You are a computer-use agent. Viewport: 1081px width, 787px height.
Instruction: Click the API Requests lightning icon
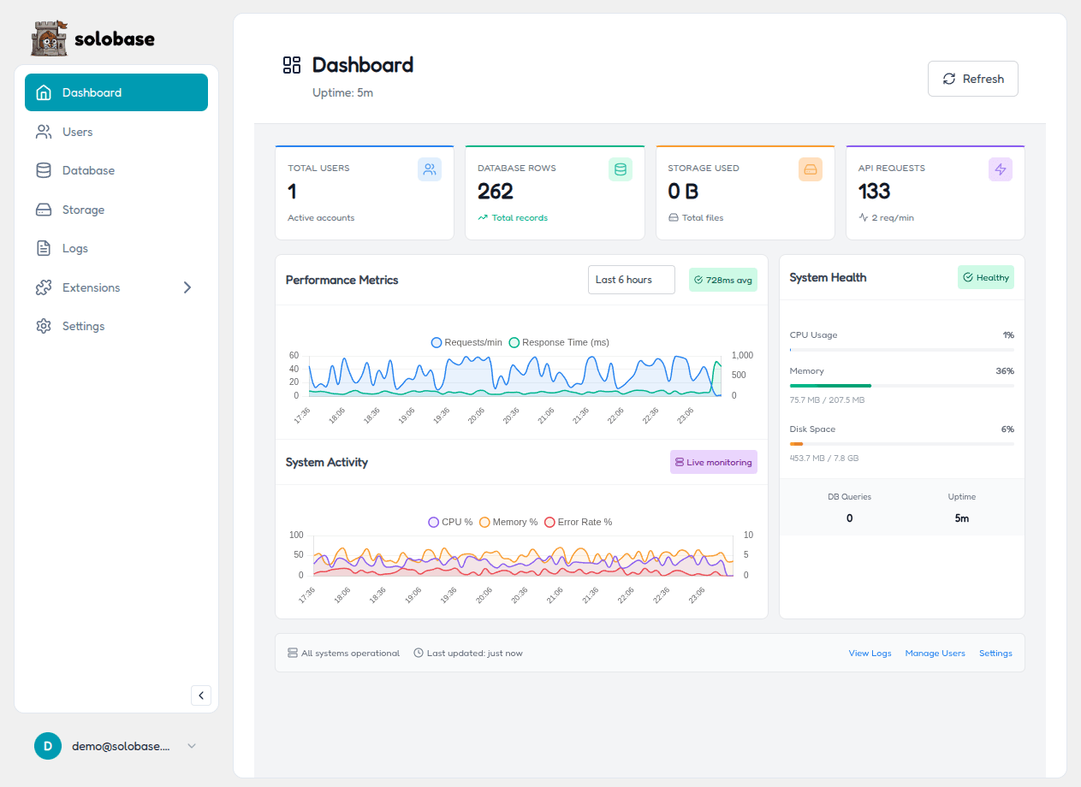(1000, 169)
